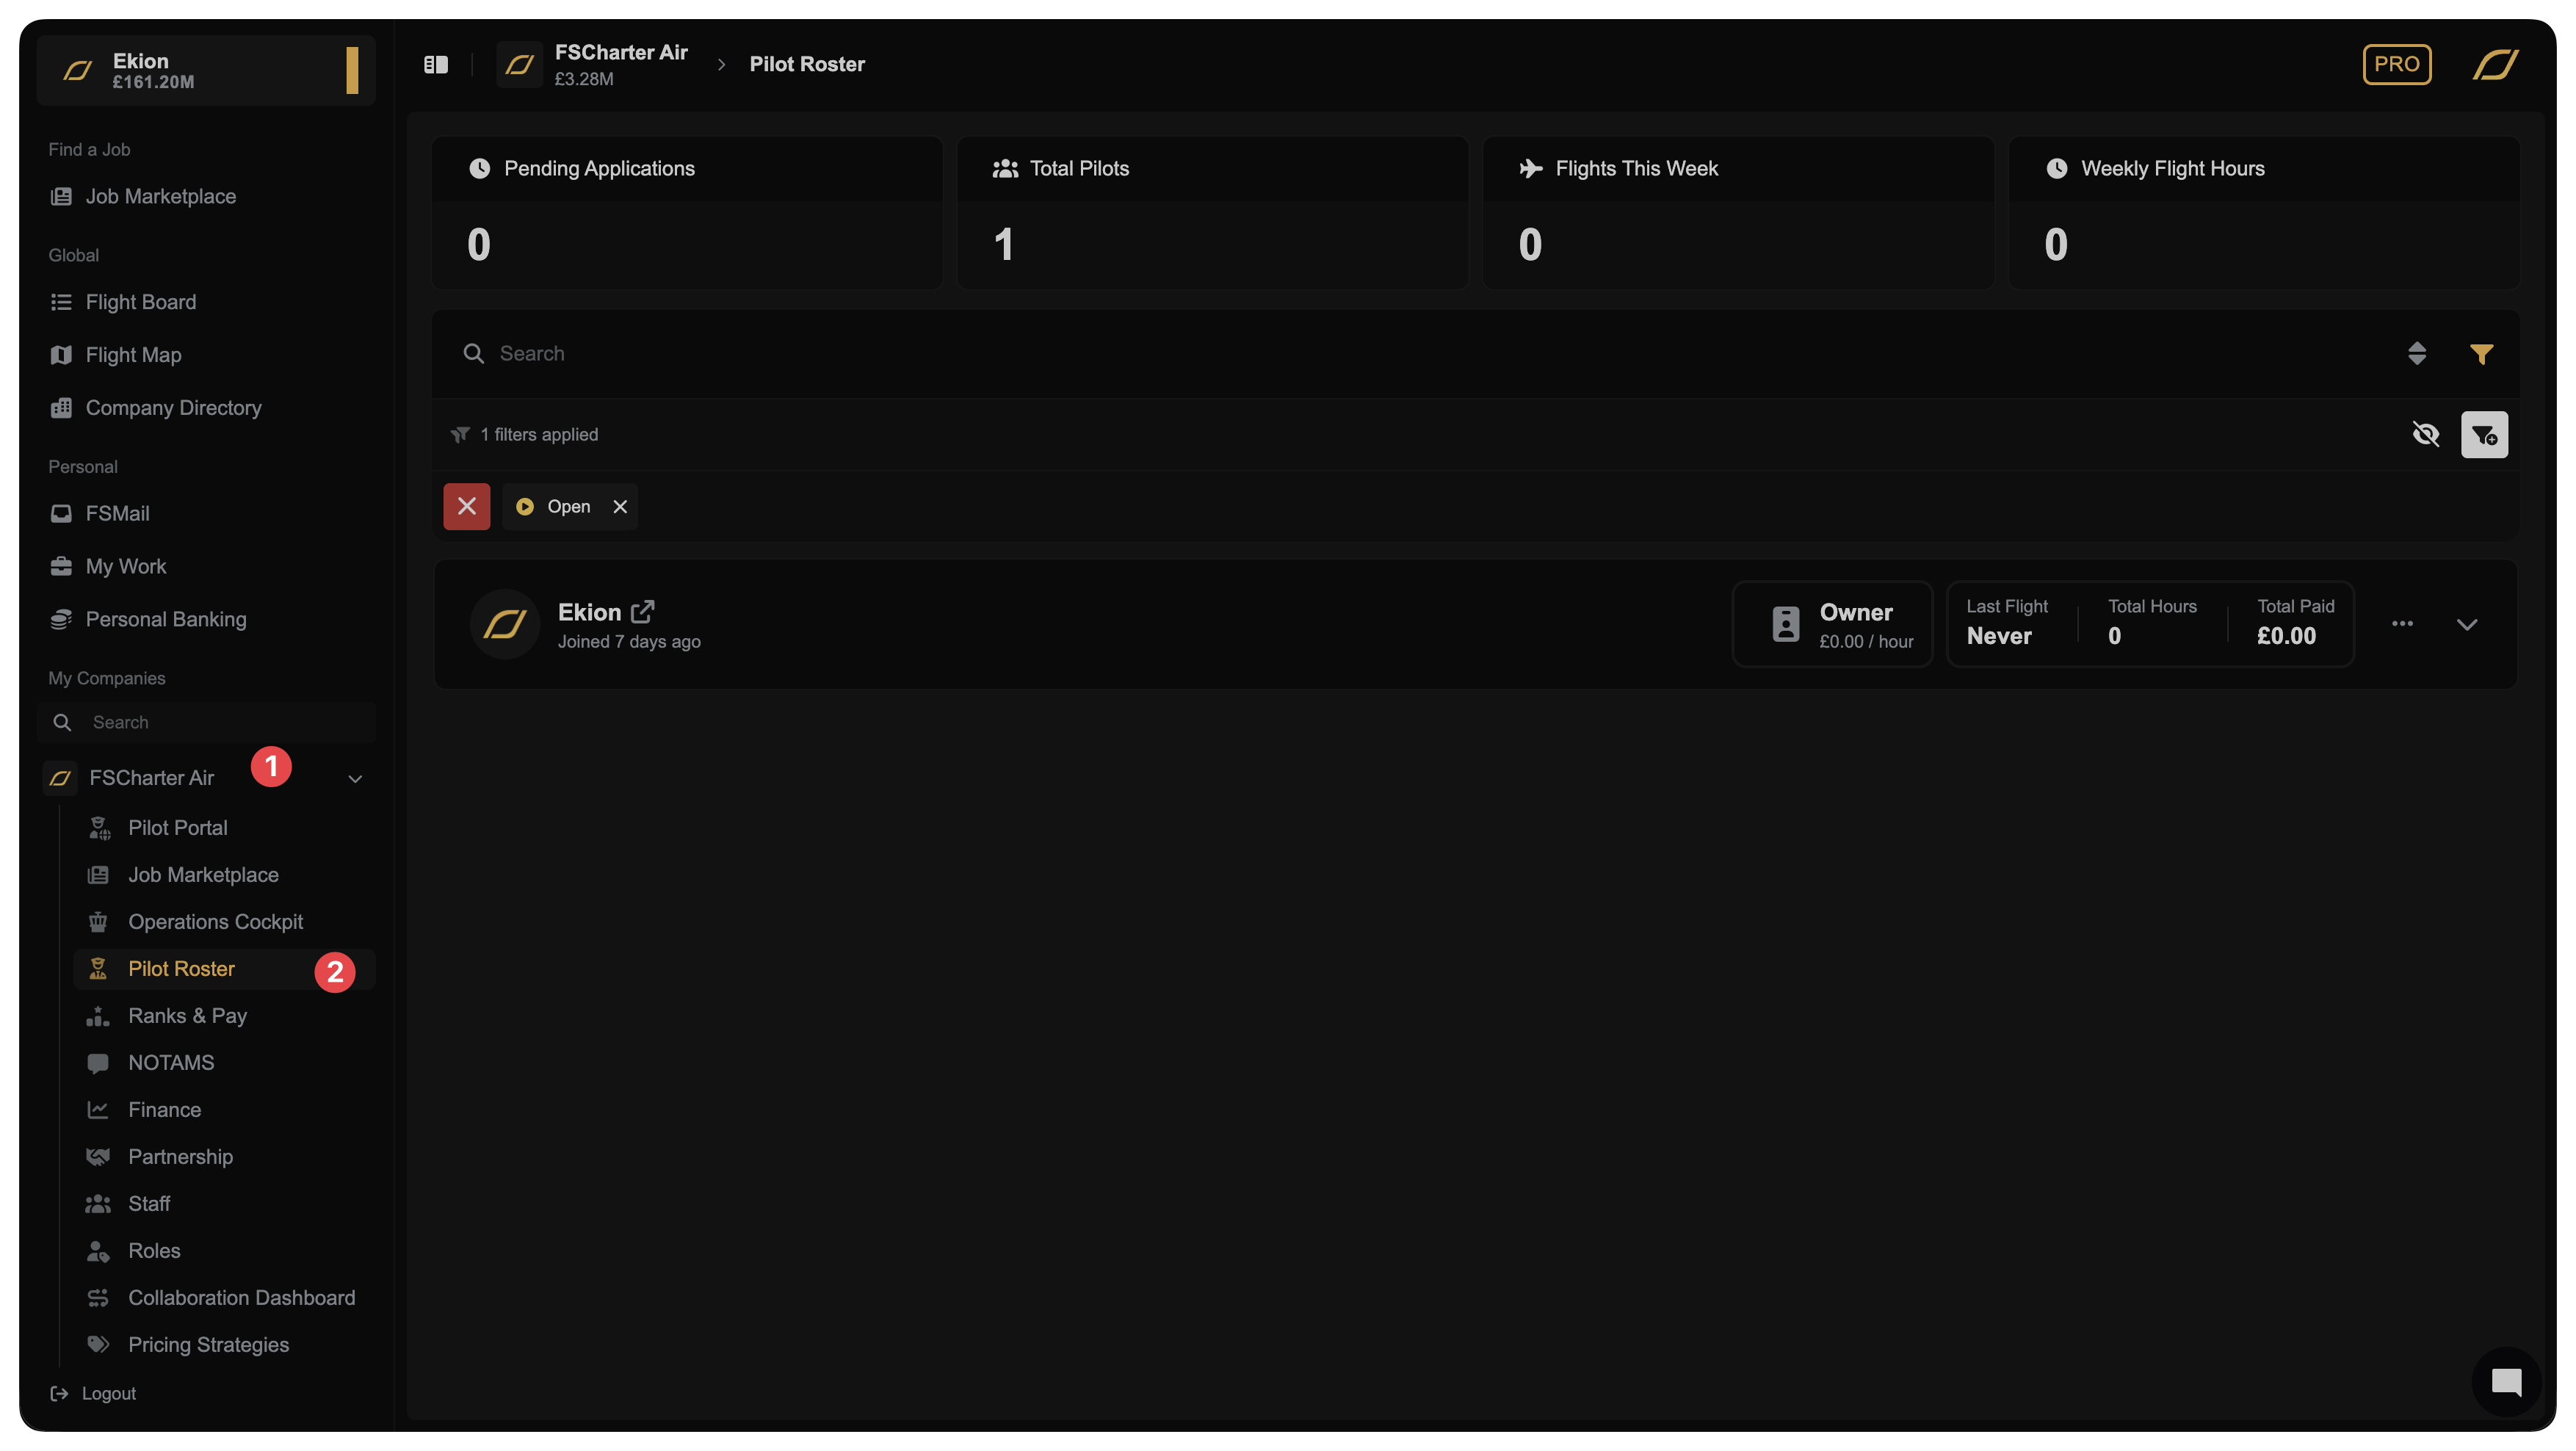Open Ranks & Pay in sidebar
Screen dimensions: 2576x1451
tap(187, 1016)
